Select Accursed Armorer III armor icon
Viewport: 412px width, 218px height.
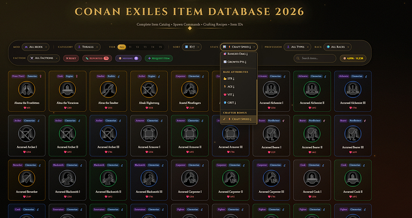pyautogui.click(x=230, y=133)
